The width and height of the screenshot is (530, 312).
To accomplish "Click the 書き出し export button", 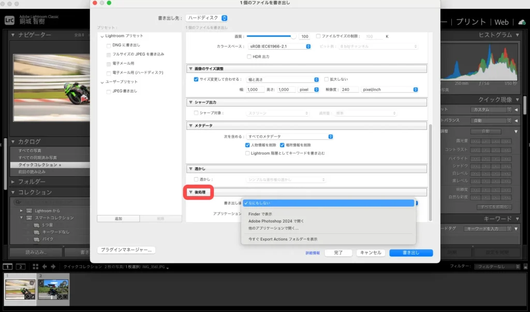I will point(410,252).
